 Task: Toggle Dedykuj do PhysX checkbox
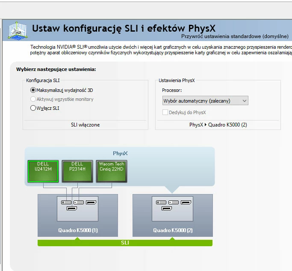(165, 112)
